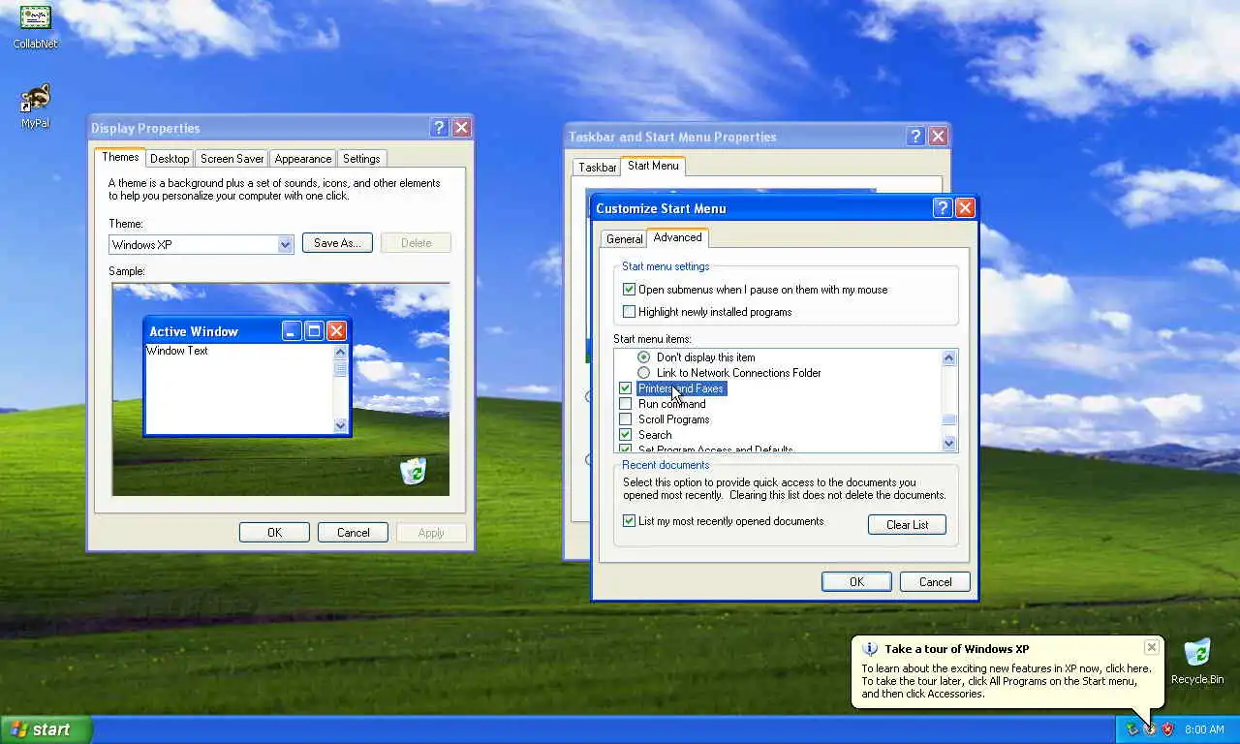Viewport: 1240px width, 744px height.
Task: Close the Display Properties window
Action: [462, 128]
